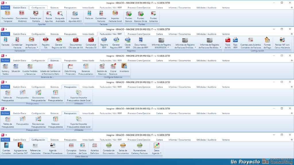The width and height of the screenshot is (294, 165).
Task: Open Numeradores Cartera y Facturas
Action: pyautogui.click(x=140, y=149)
